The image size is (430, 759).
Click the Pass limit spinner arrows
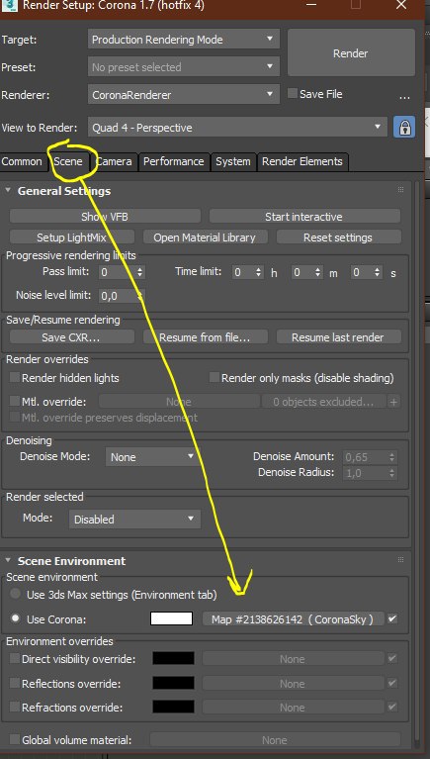click(x=140, y=272)
